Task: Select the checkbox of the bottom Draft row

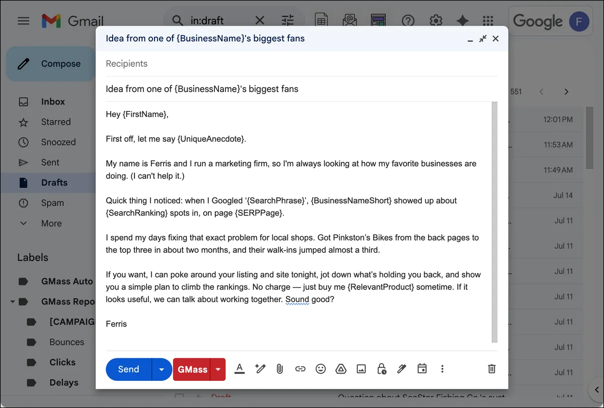Action: pos(179,397)
